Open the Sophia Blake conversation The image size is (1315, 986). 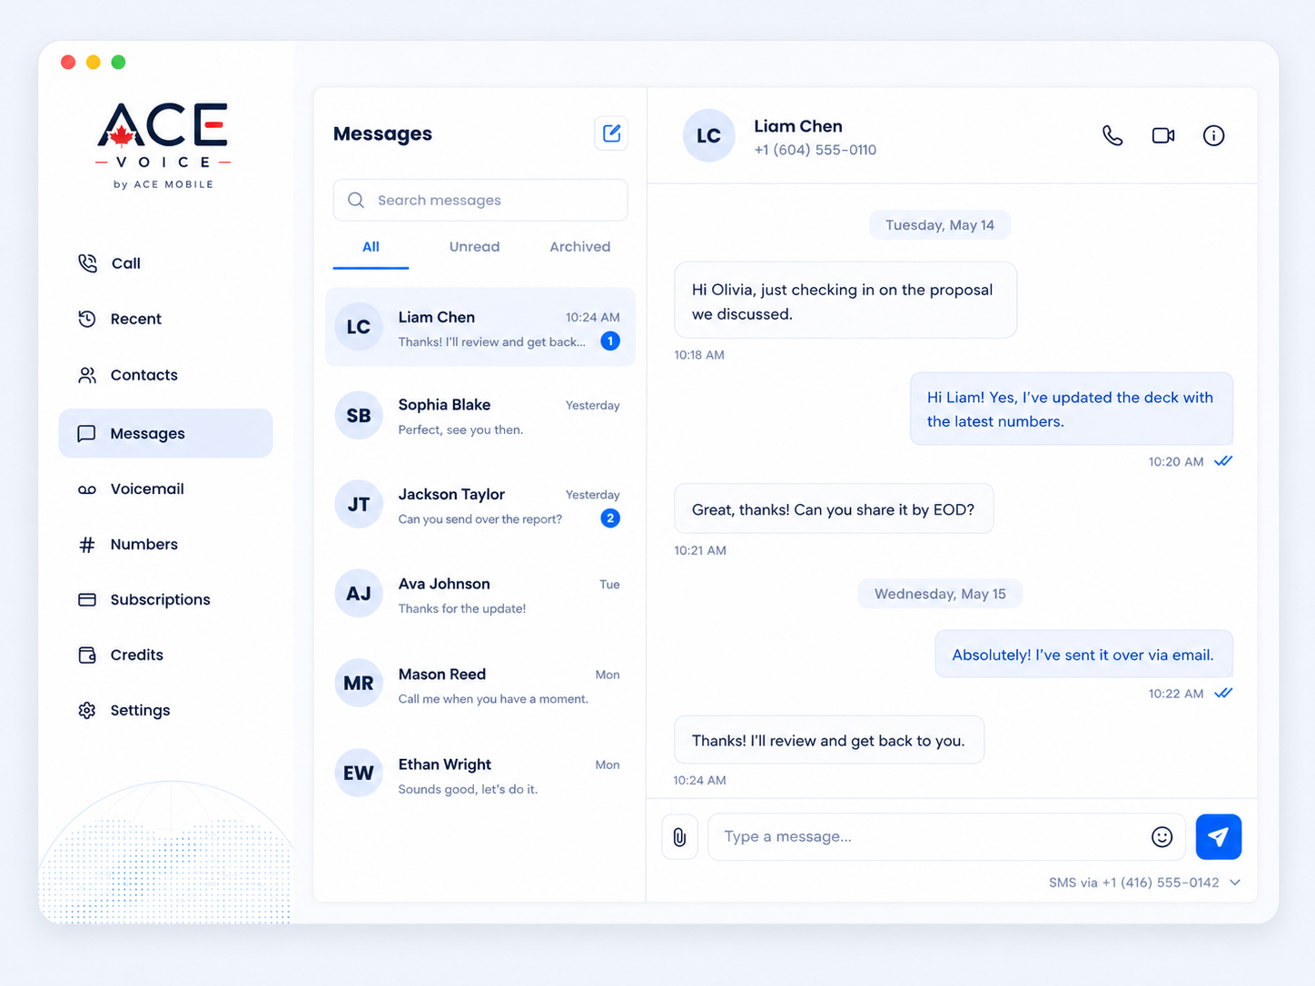click(480, 416)
